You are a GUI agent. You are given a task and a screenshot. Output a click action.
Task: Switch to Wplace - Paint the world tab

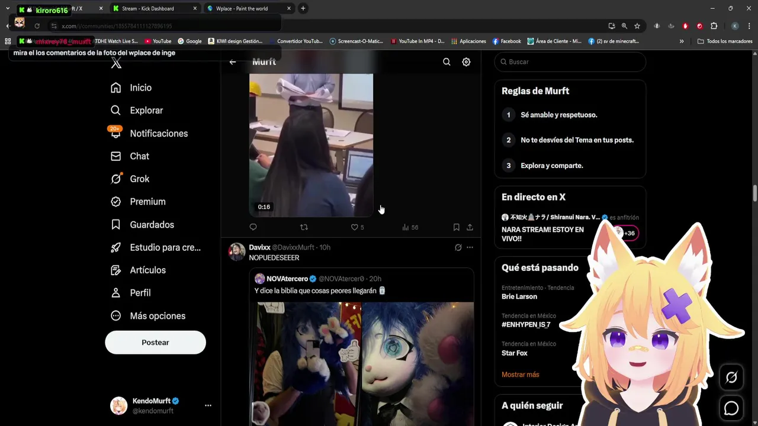tap(242, 8)
